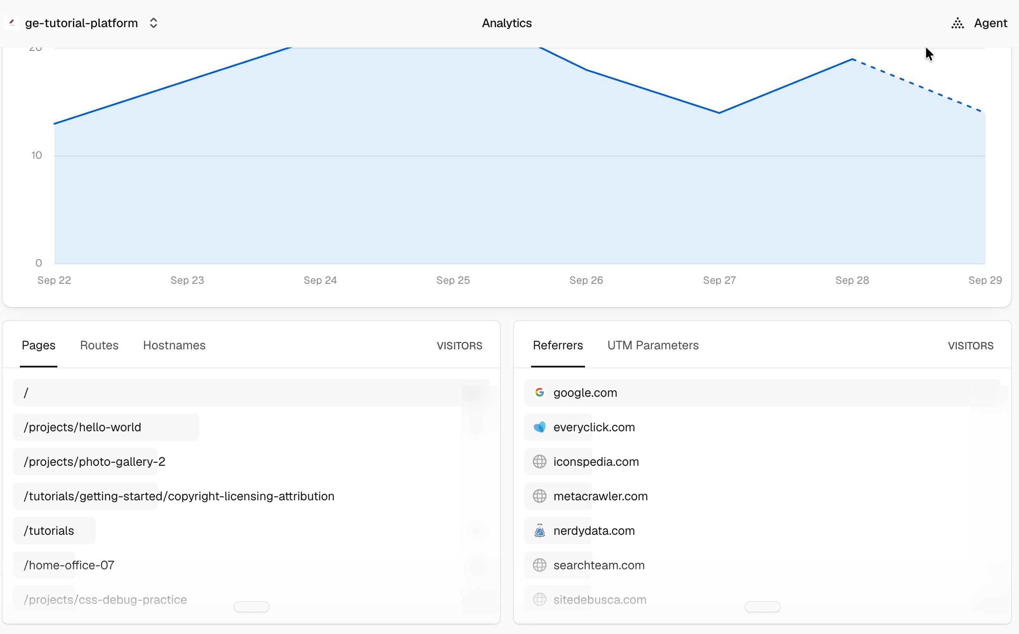The height and width of the screenshot is (634, 1019).
Task: Switch to the Hostnames tab
Action: coord(174,345)
